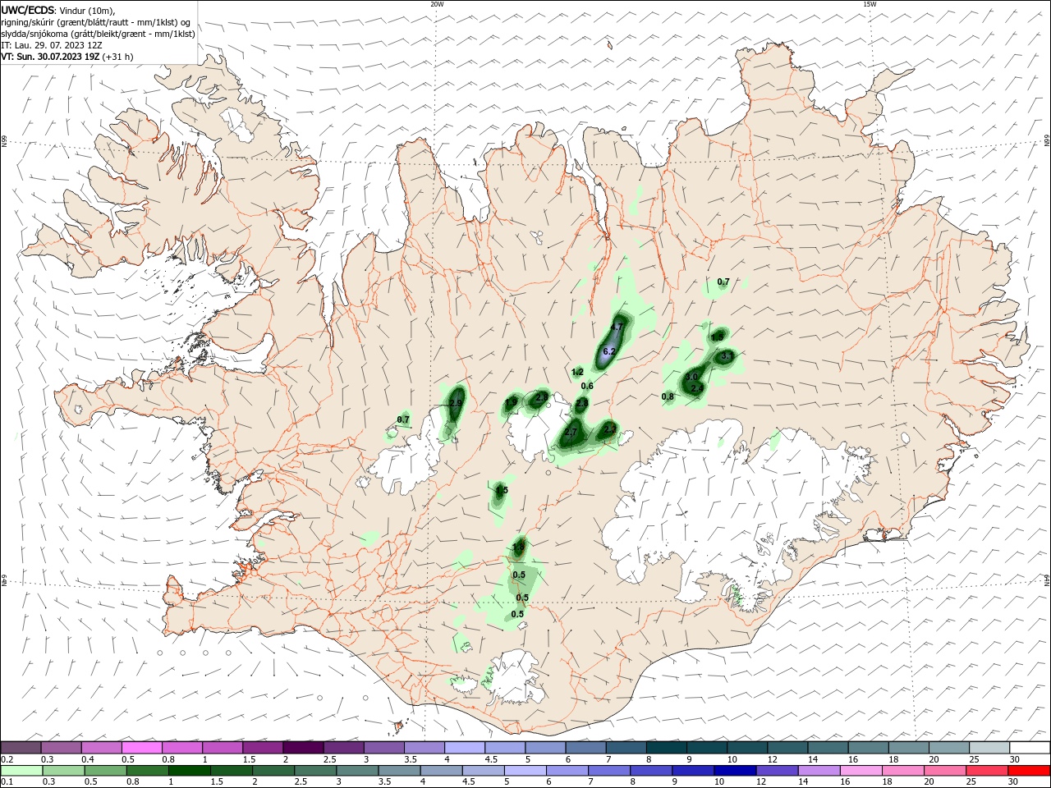The width and height of the screenshot is (1051, 788).
Task: Click the 2.7 precipitation value on the map
Action: 572,432
